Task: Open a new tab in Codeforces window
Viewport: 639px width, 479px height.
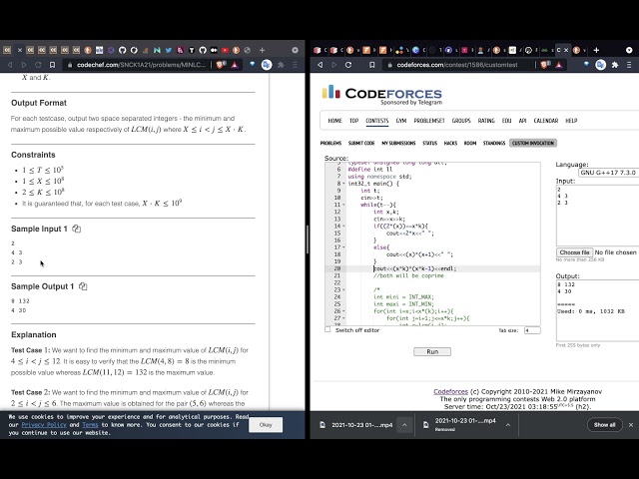Action: click(596, 50)
